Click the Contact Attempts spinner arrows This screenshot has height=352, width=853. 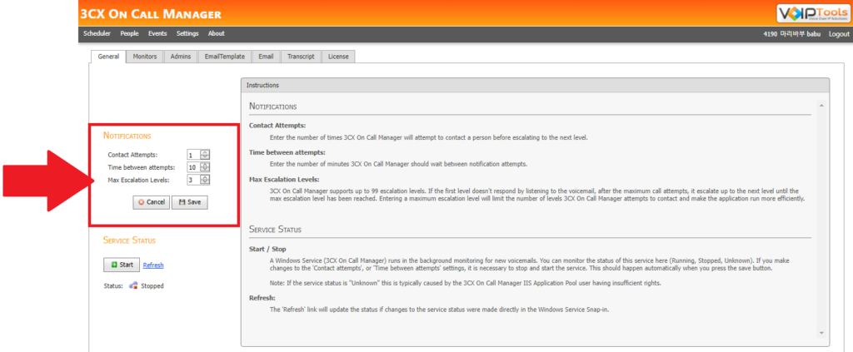[205, 155]
